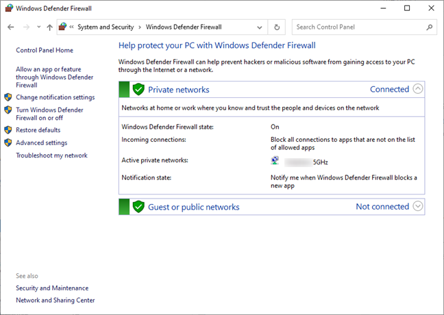
Task: Open Advanced settings
Action: pos(42,142)
